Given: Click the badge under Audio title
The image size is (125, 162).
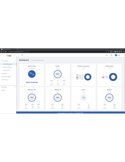Looking at the screenshot, I should pos(84,92).
